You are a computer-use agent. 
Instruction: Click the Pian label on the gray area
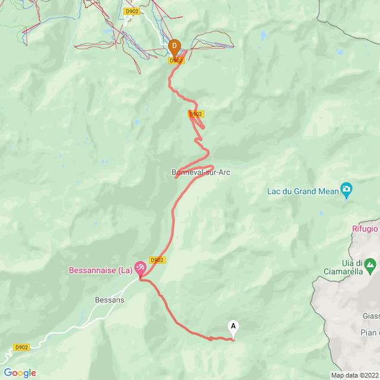[369, 333]
